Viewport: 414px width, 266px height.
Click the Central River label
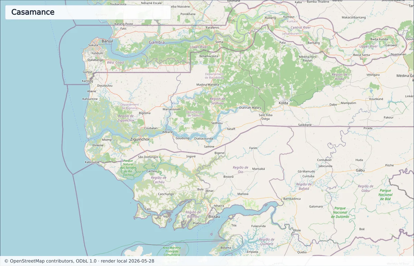click(301, 27)
